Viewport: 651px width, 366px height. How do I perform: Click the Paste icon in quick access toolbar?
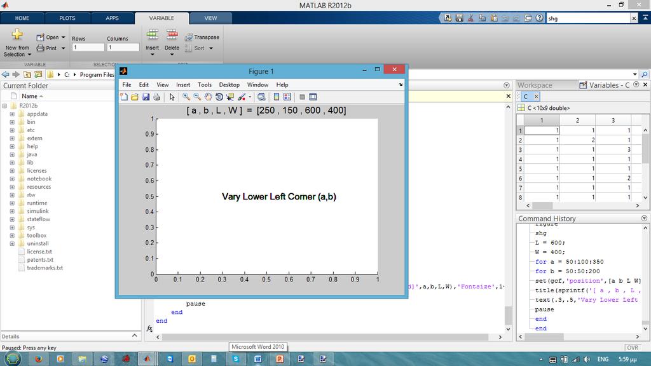click(x=493, y=18)
